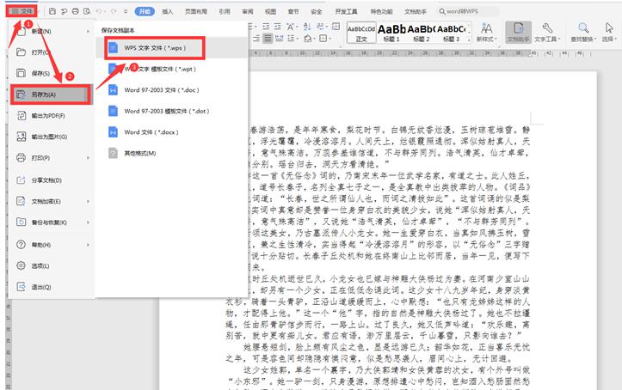Select 输出为图片(G) in the file menu

coord(52,137)
